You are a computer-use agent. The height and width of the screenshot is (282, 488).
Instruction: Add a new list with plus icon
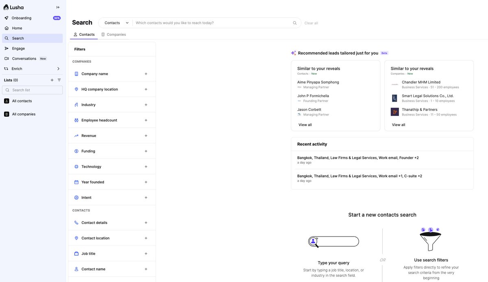[52, 80]
